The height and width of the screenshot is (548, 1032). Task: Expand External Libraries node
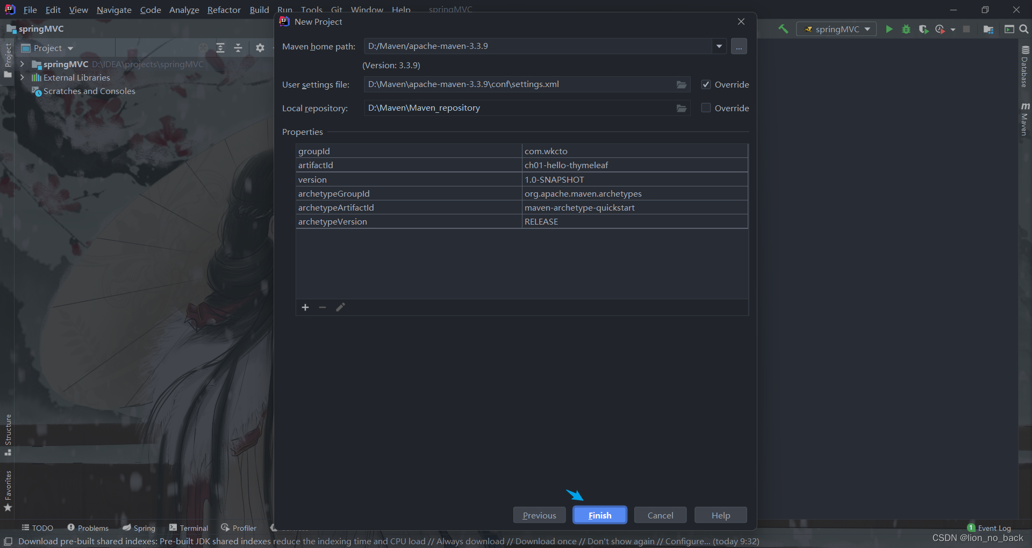click(22, 77)
